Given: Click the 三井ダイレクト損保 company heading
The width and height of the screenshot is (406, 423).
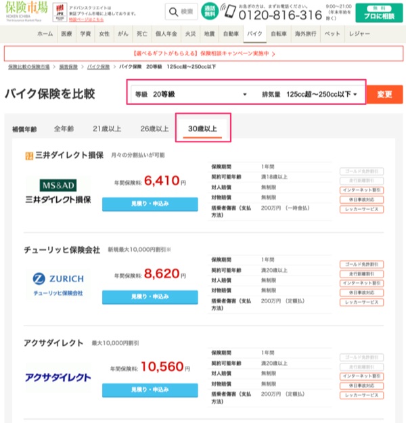Looking at the screenshot, I should click(69, 155).
